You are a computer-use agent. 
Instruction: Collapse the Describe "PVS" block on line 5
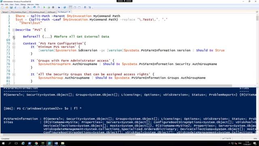[14, 30]
